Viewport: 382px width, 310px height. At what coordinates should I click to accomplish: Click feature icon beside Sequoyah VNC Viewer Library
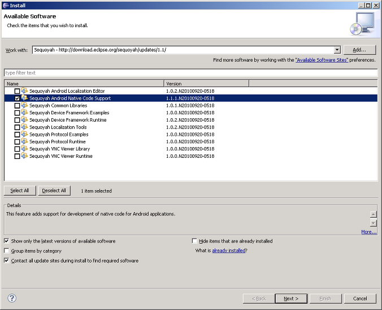24,149
